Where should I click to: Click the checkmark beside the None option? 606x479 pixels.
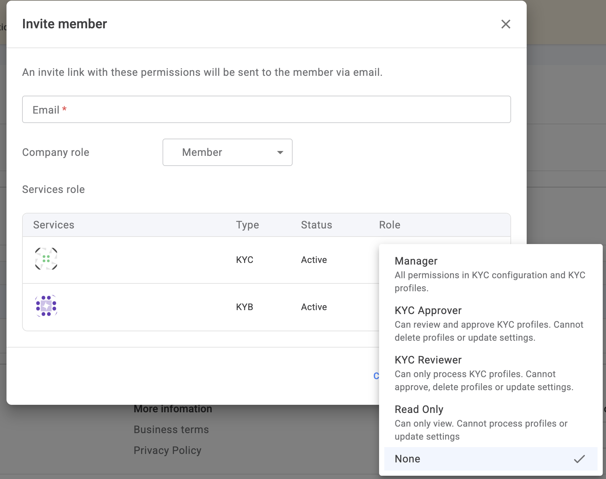[579, 459]
